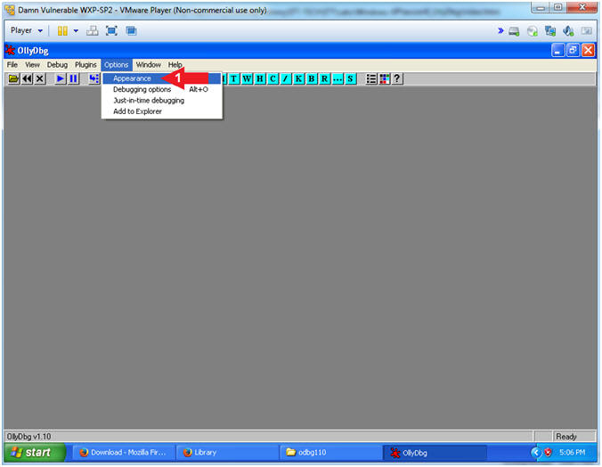Select Appearance from Options menu
602x467 pixels.
(x=162, y=78)
